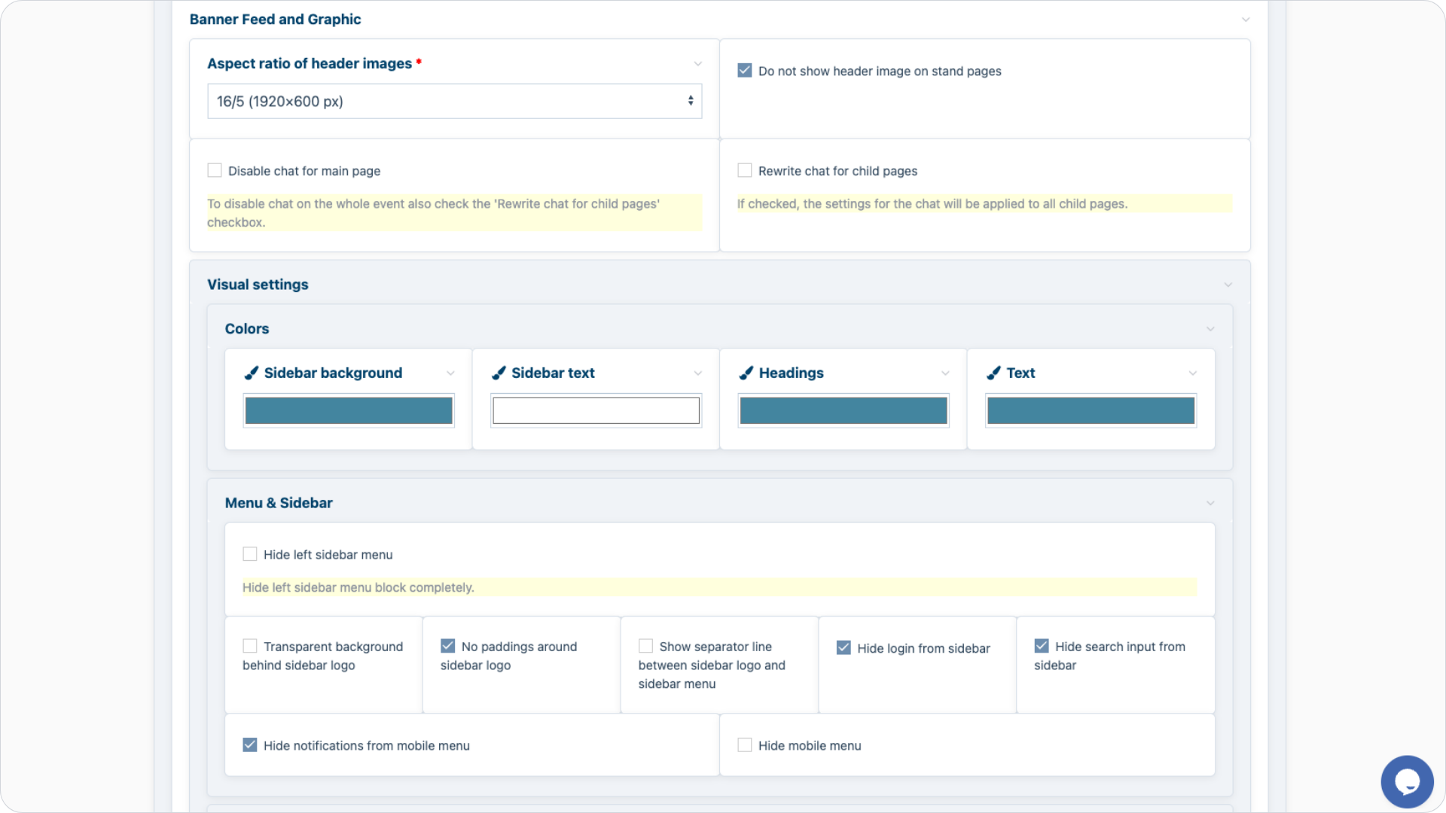Collapse the Menu & Sidebar section

[x=1210, y=503]
